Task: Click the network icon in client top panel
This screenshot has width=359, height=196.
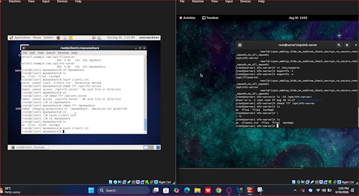Action: [99, 38]
